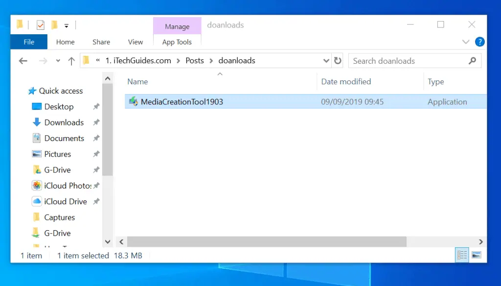The width and height of the screenshot is (501, 286).
Task: Open the App Tools tab
Action: pyautogui.click(x=177, y=42)
